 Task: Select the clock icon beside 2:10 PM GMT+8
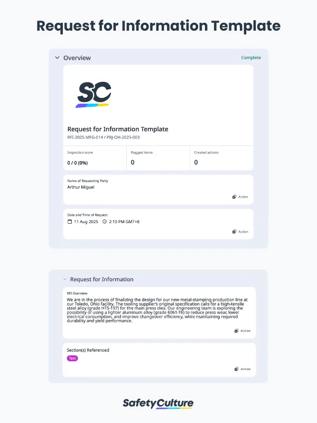coord(105,222)
